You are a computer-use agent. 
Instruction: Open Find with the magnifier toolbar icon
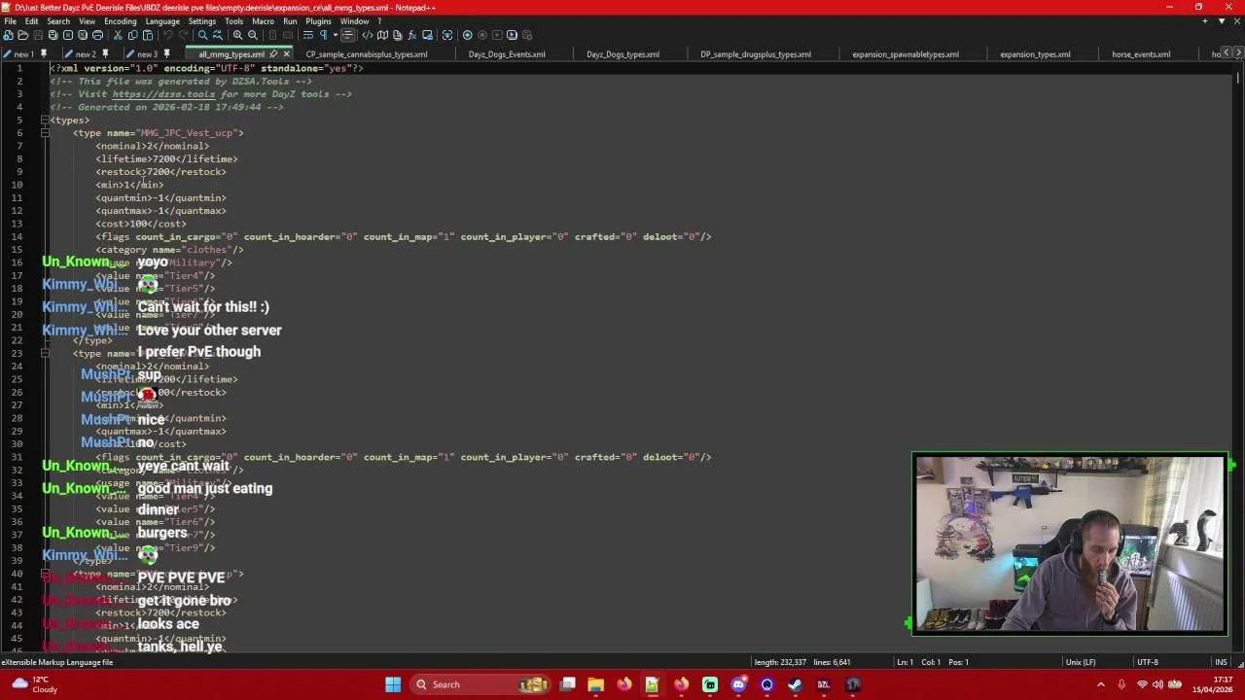click(x=202, y=35)
